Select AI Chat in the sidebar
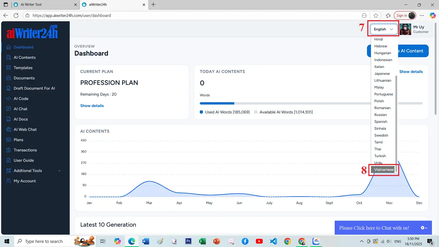439x247 pixels. pyautogui.click(x=20, y=109)
